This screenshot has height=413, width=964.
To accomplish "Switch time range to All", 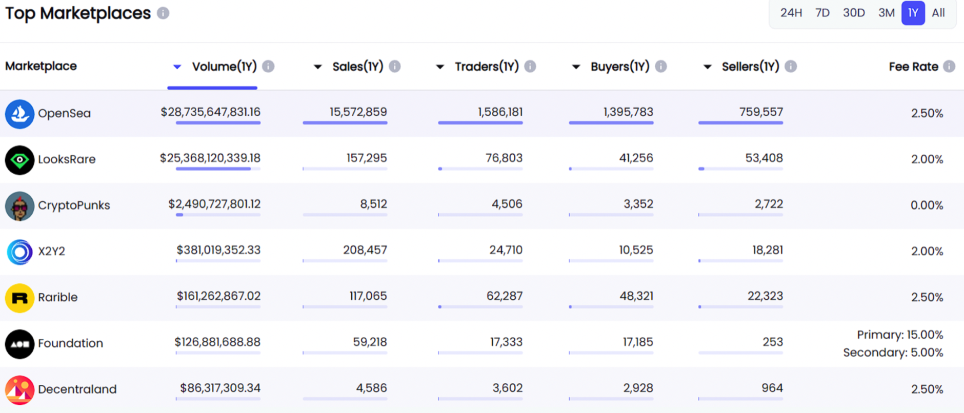I will [938, 13].
